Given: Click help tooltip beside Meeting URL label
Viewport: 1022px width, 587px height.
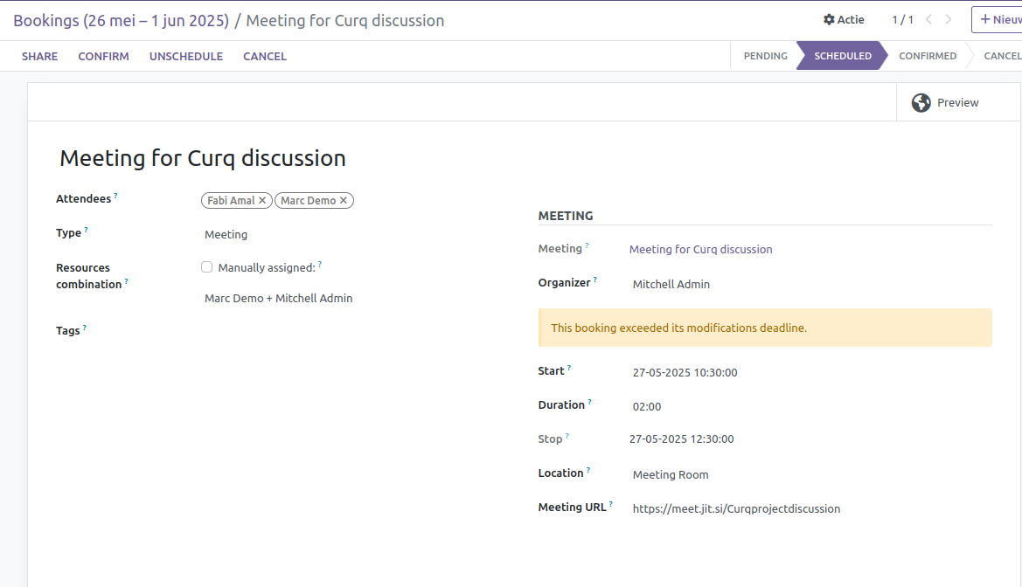Looking at the screenshot, I should tap(611, 504).
